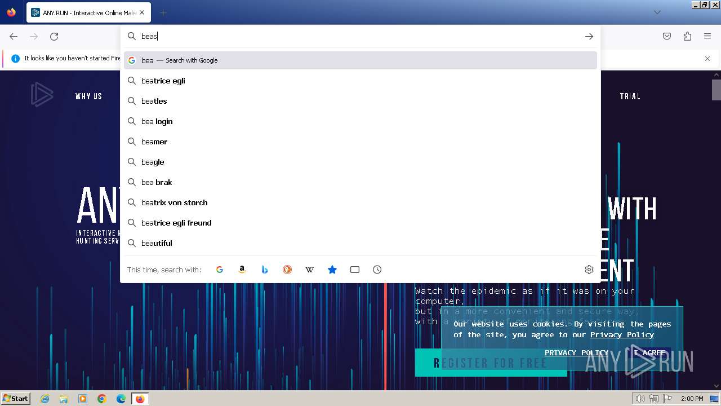The height and width of the screenshot is (406, 721).
Task: Select the 'beatrix von storch' suggestion
Action: [360, 202]
